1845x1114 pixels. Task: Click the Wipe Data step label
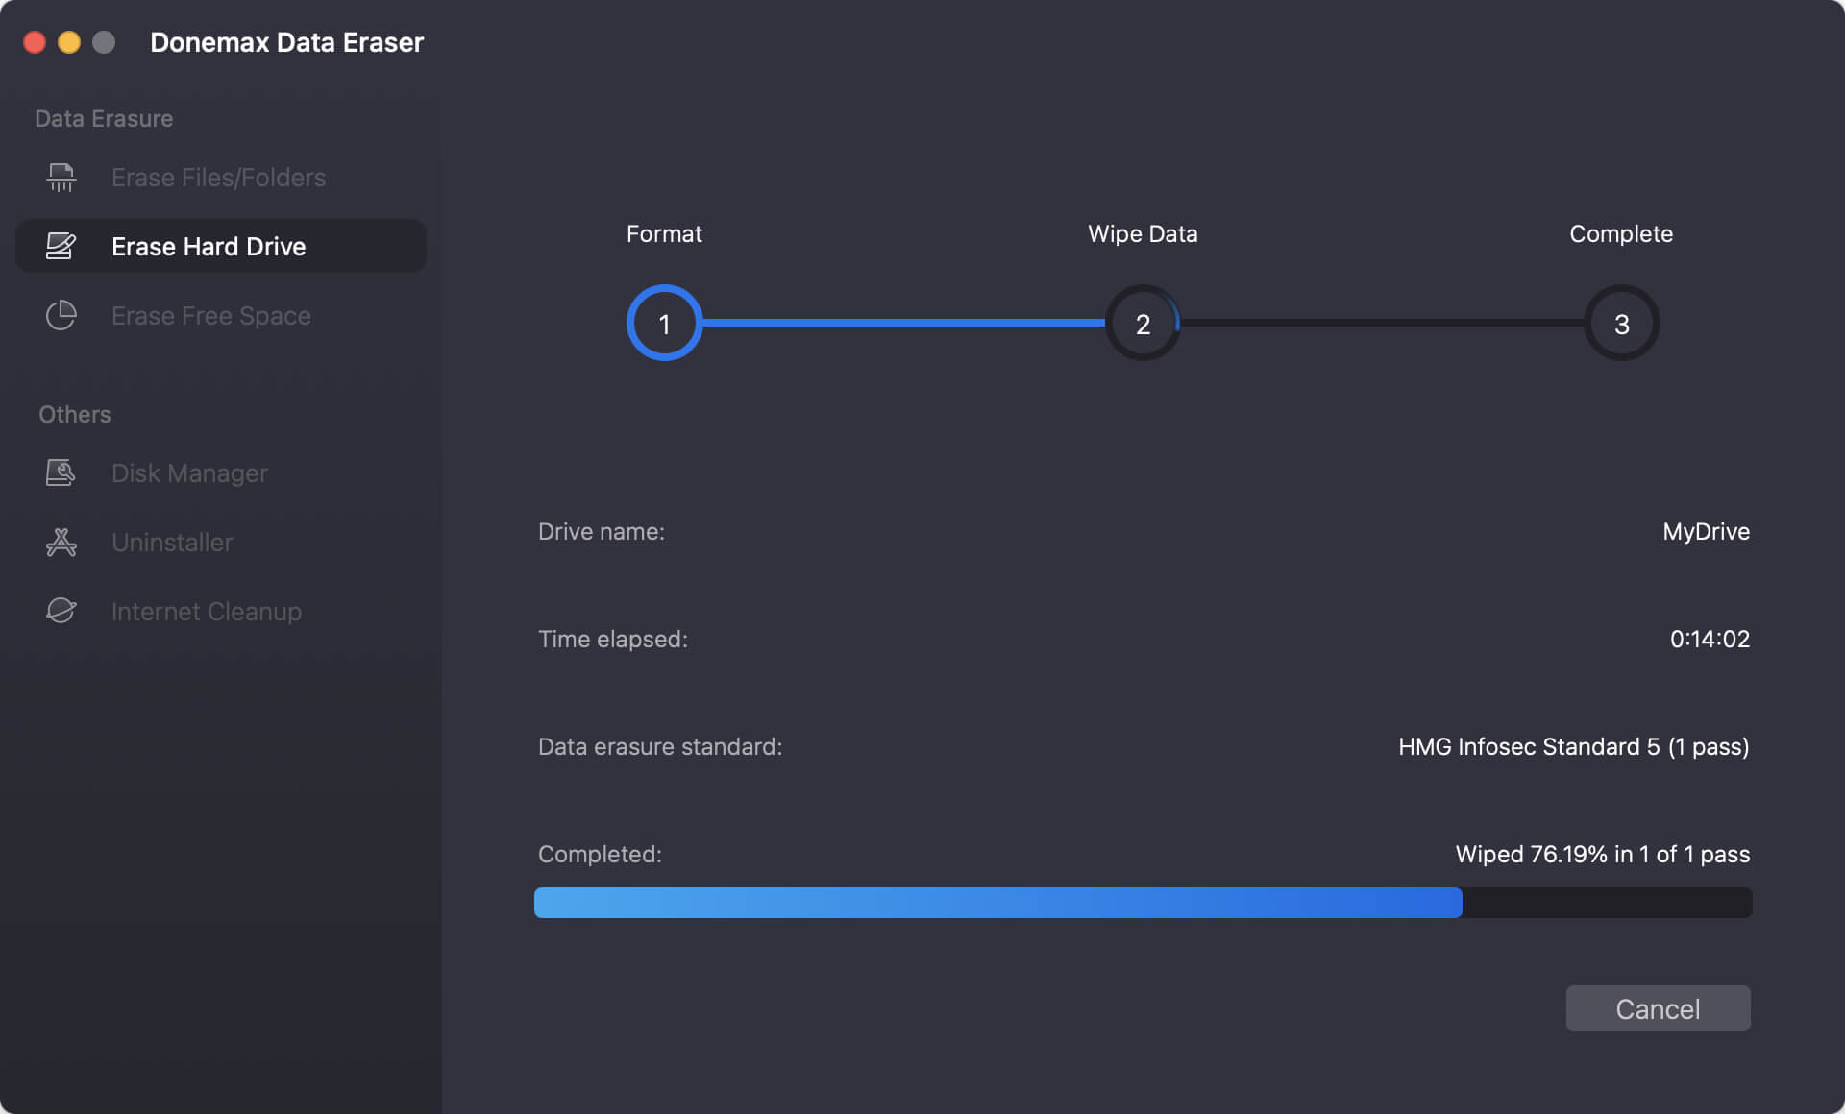1143,233
